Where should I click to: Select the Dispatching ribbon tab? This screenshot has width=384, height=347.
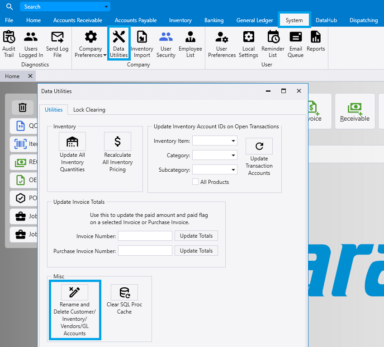tap(364, 20)
